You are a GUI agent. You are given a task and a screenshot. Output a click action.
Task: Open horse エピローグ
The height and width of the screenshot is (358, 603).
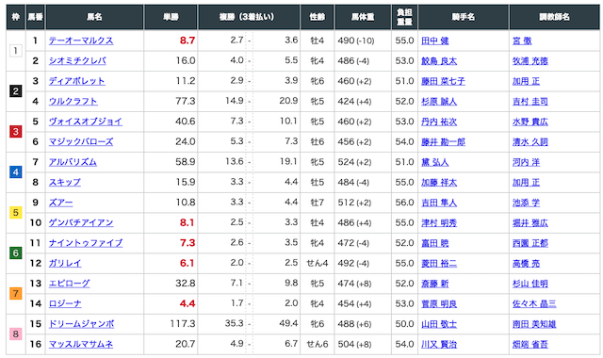coord(69,284)
